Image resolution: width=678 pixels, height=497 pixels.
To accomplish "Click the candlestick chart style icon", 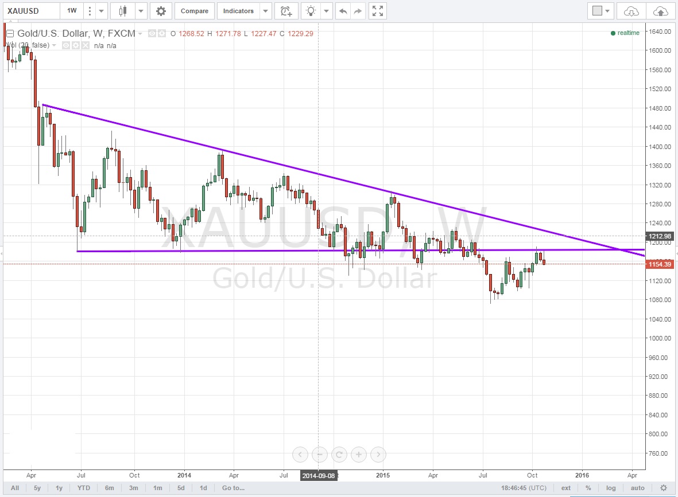I will [x=122, y=11].
